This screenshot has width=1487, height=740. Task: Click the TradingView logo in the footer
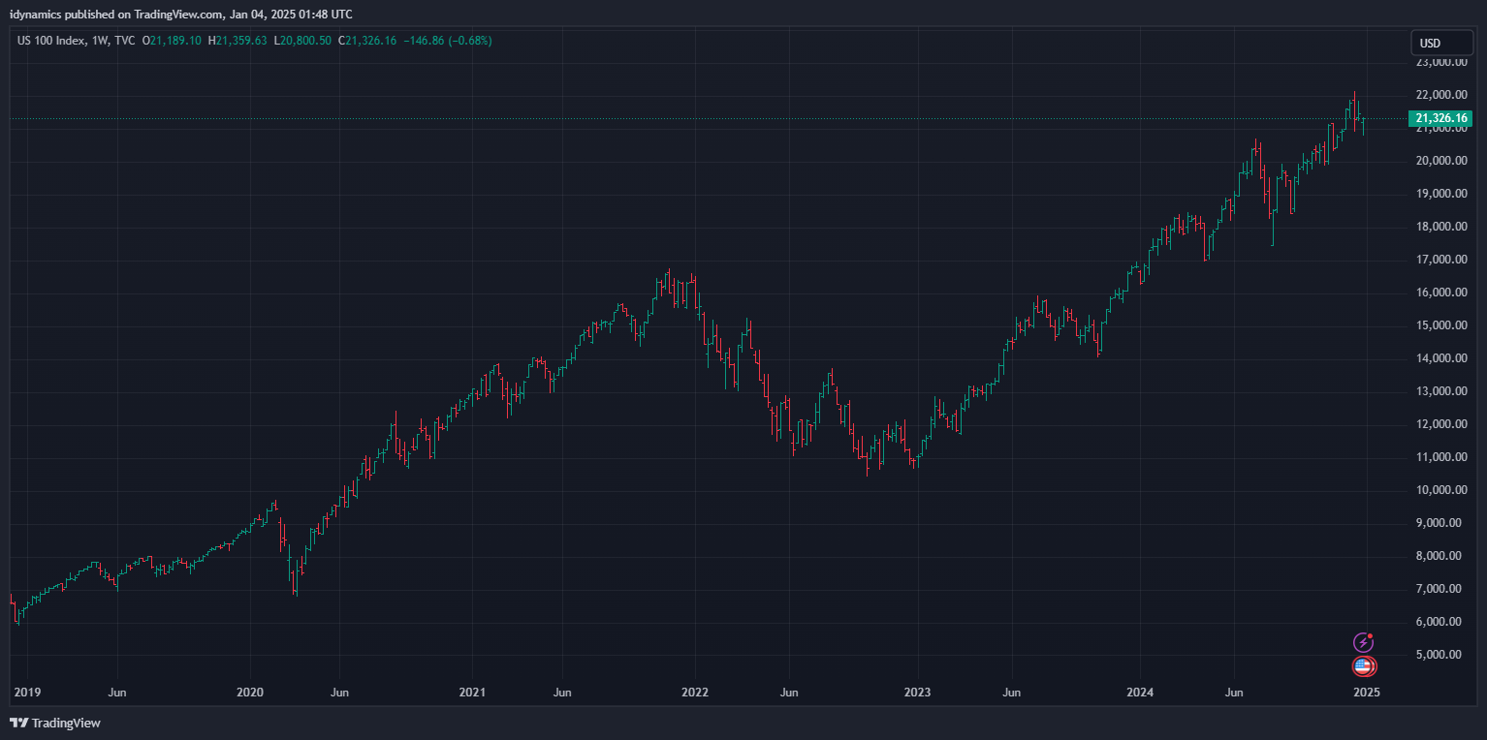[55, 723]
